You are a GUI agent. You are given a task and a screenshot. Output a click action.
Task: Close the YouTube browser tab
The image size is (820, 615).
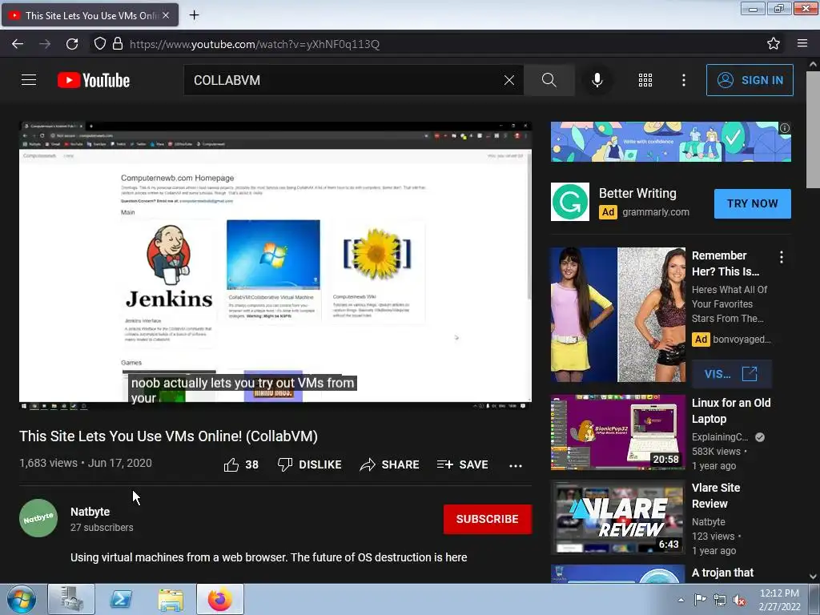(166, 15)
